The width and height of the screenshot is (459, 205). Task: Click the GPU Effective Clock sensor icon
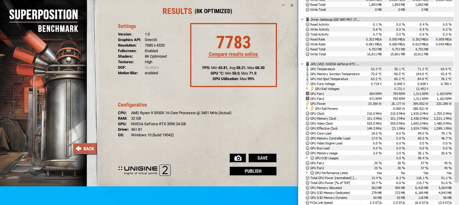click(x=308, y=128)
